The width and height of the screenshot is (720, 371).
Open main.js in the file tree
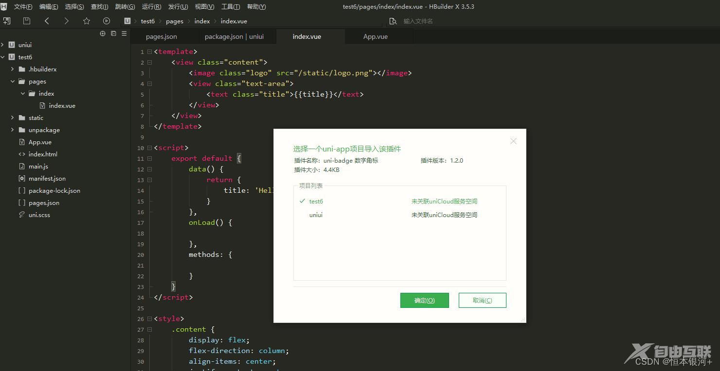pos(38,166)
